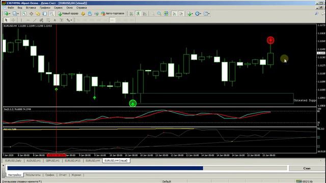Open the Profiles toolbar icon
Image resolution: width=326 pixels, height=183 pixels.
click(14, 14)
